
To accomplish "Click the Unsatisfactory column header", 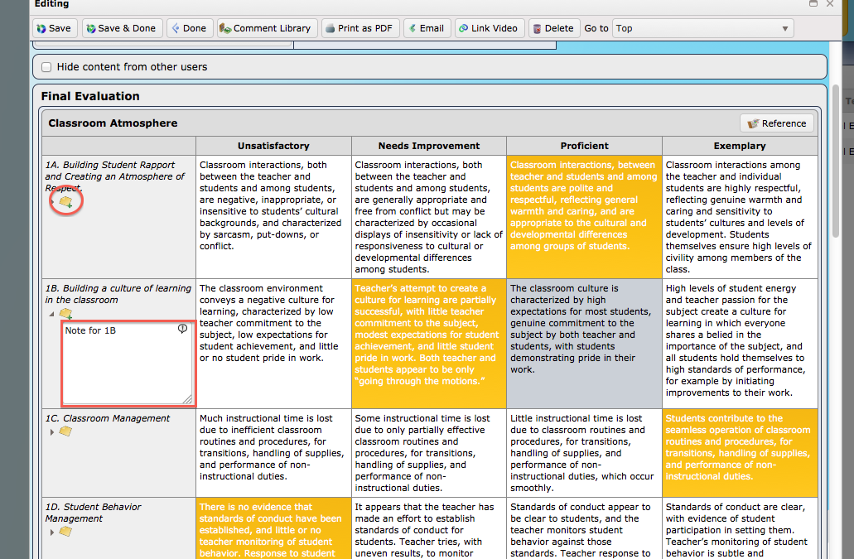I will [x=273, y=146].
